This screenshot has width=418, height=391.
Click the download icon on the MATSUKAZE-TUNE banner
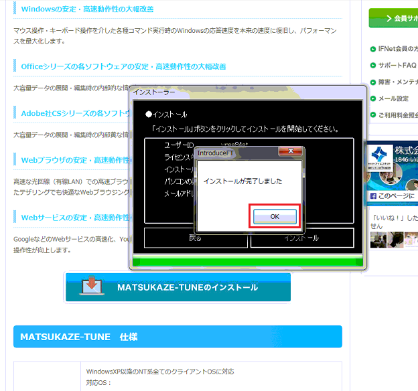point(91,287)
